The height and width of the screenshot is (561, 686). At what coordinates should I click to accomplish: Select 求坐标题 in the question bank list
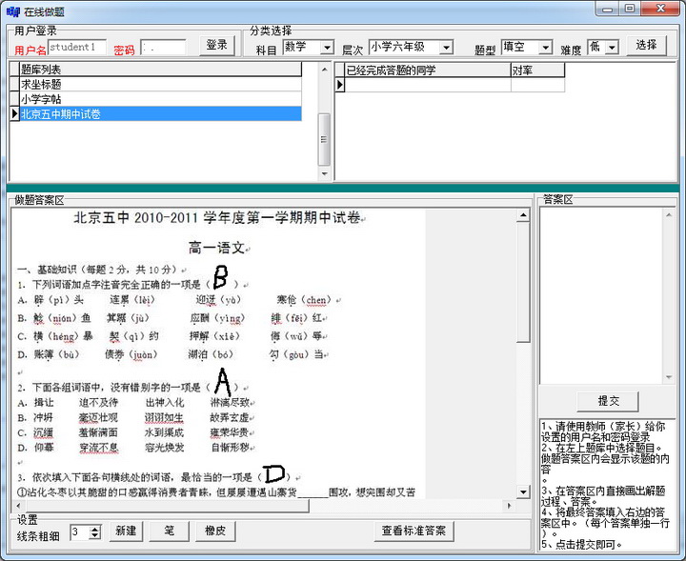161,85
